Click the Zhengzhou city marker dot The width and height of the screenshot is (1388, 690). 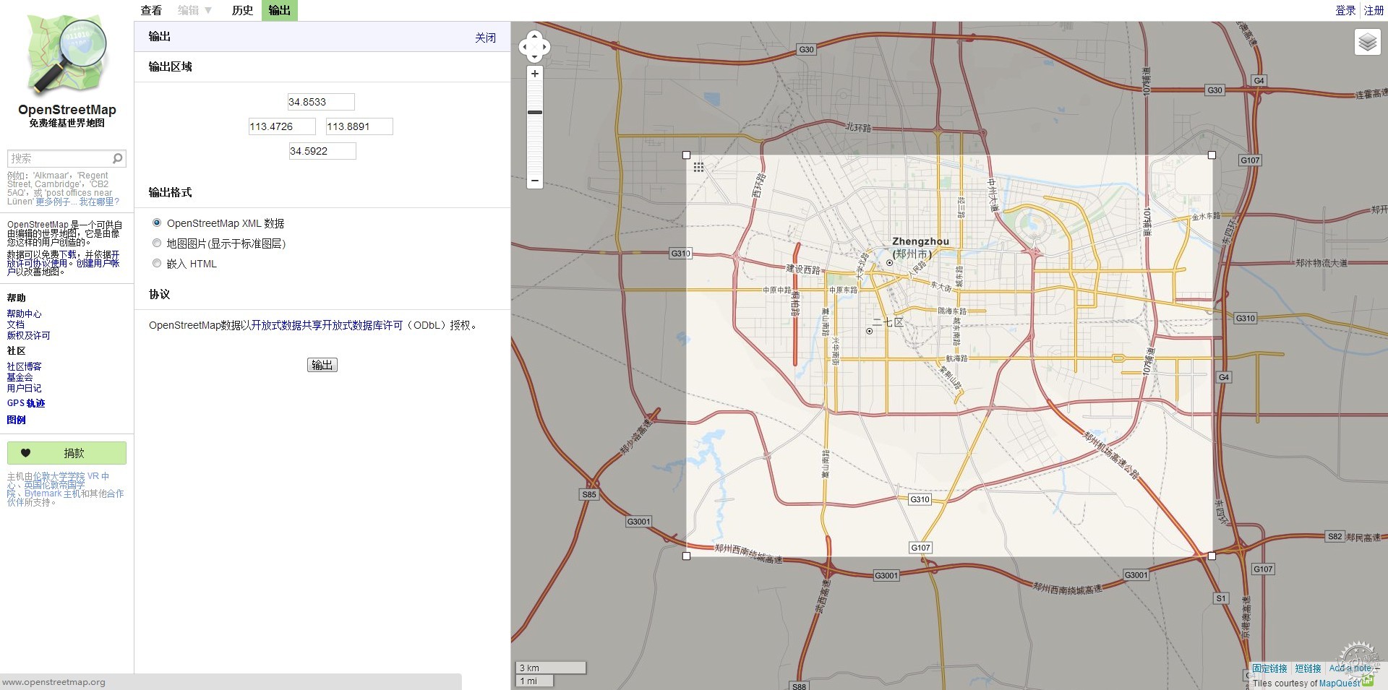[890, 263]
